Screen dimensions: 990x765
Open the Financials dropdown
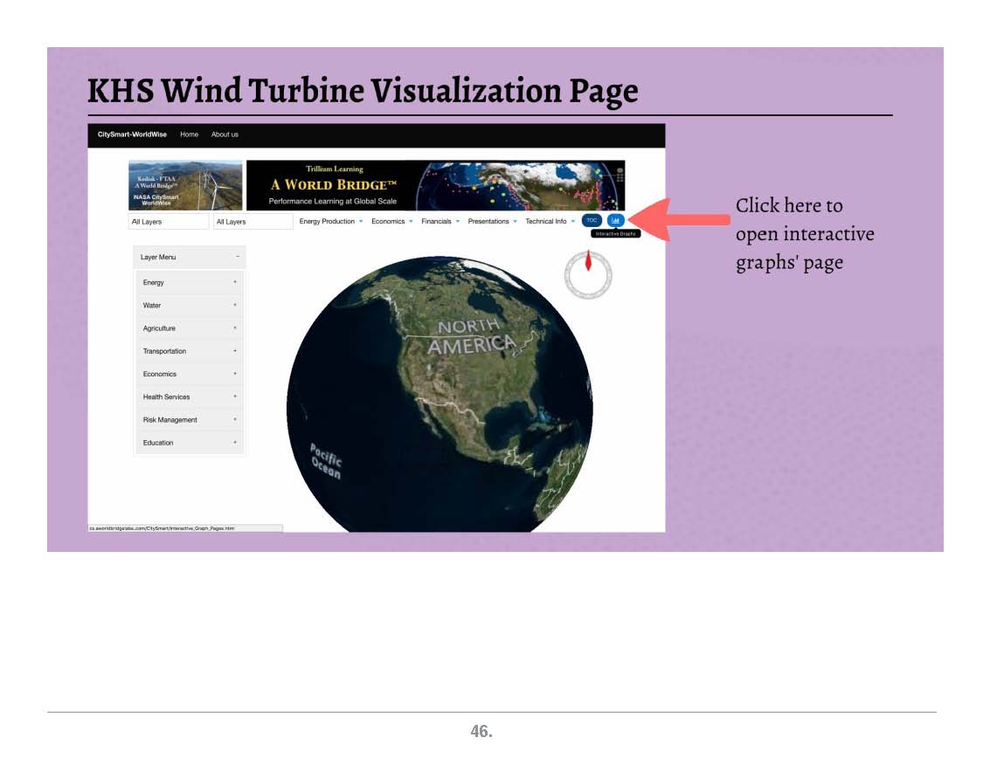tap(440, 222)
